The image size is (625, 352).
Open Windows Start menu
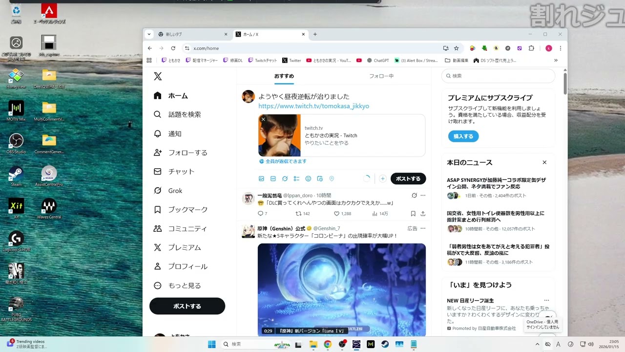click(x=211, y=344)
